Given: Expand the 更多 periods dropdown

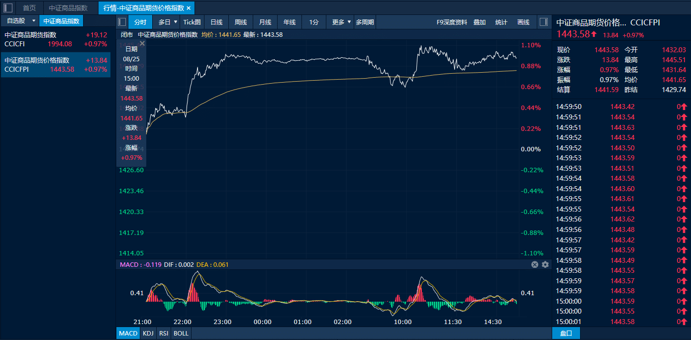Looking at the screenshot, I should (x=349, y=22).
